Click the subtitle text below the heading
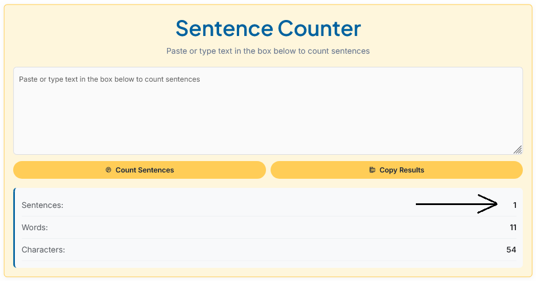The width and height of the screenshot is (536, 281). pyautogui.click(x=268, y=51)
